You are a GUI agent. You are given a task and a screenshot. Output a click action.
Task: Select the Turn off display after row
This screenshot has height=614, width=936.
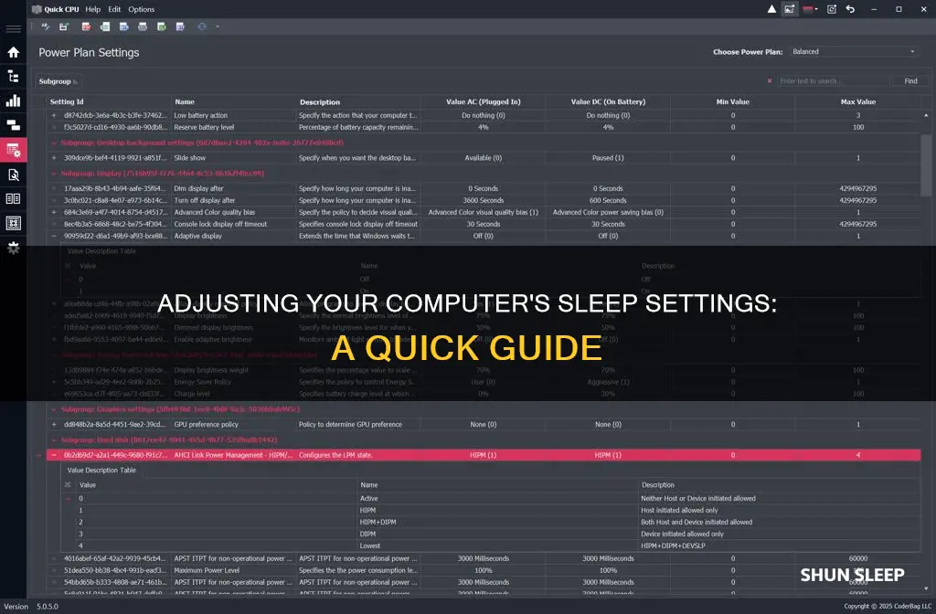484,200
